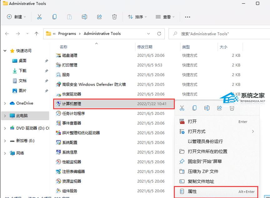The width and height of the screenshot is (270, 198).
Task: Select the Copy icon on the toolbar
Action: (x=54, y=17)
